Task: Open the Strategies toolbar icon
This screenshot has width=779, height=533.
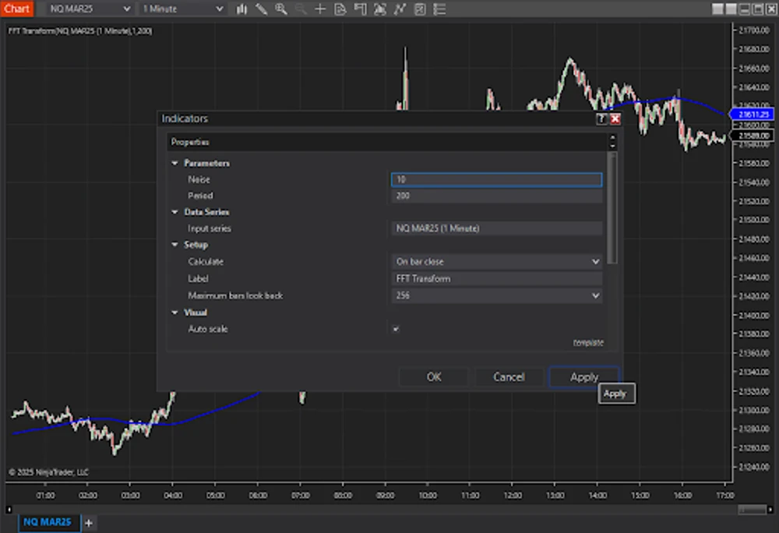Action: coord(420,9)
